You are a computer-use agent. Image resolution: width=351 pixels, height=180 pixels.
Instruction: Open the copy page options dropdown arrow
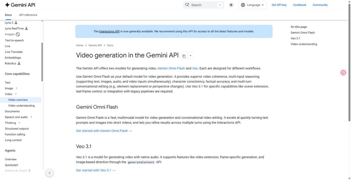190,56
